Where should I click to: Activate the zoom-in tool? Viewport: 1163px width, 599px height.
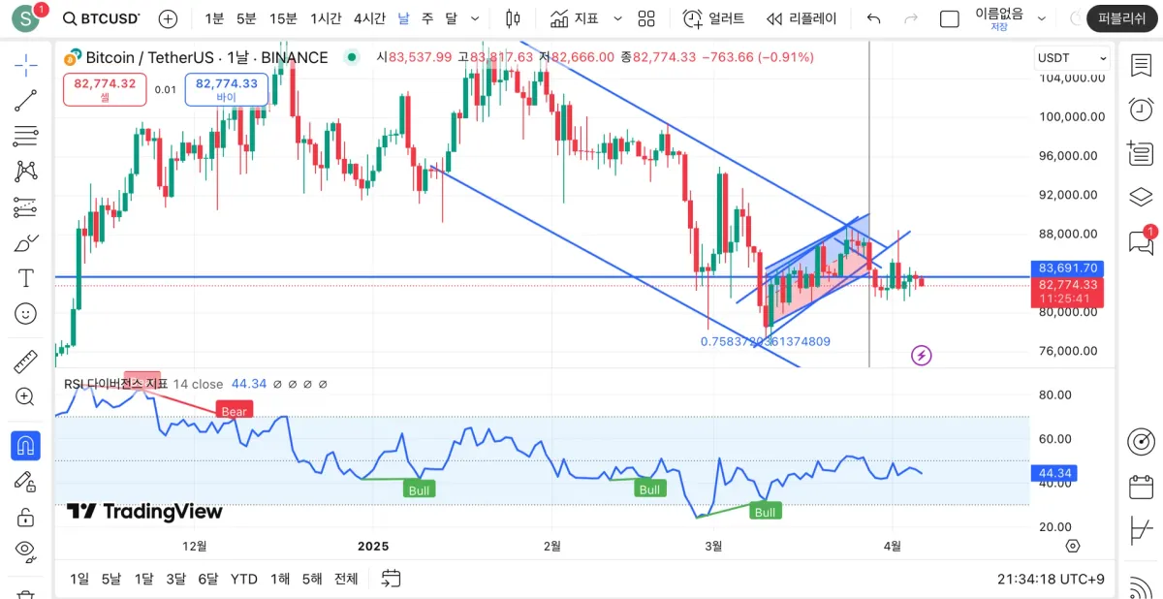[26, 396]
